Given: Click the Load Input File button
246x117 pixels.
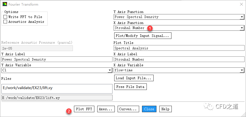Looking at the screenshot, I should click(134, 78).
